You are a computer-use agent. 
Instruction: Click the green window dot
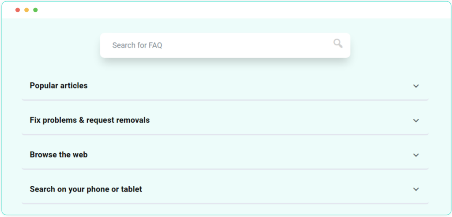tap(35, 10)
